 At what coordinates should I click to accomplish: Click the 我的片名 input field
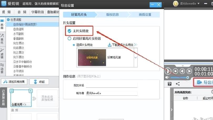point(112,85)
